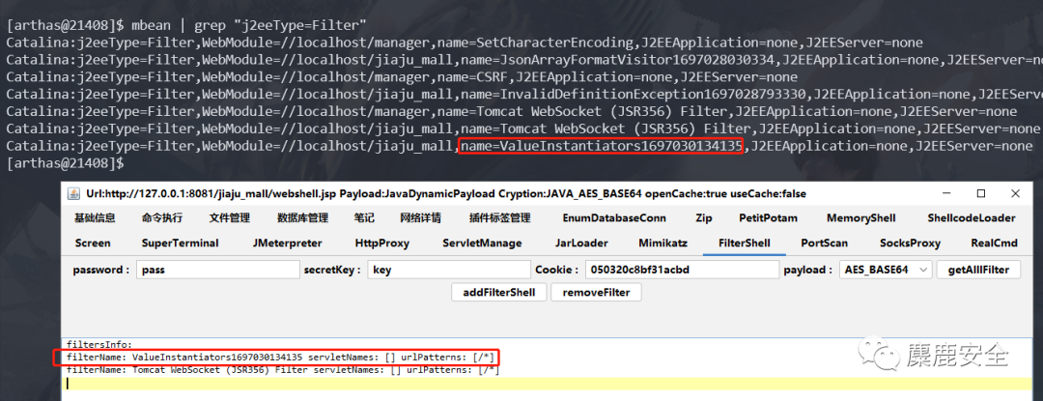The image size is (1043, 401).
Task: Open the PetitPotam tab
Action: [x=769, y=218]
